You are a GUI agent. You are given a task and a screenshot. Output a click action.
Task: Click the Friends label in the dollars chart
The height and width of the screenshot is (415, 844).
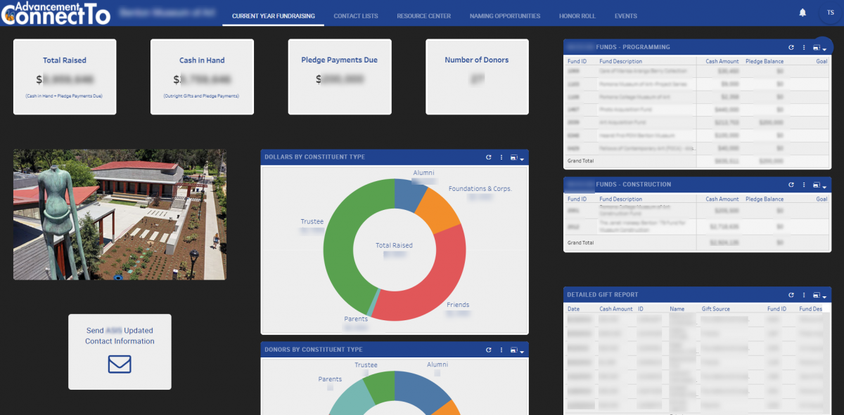(458, 305)
